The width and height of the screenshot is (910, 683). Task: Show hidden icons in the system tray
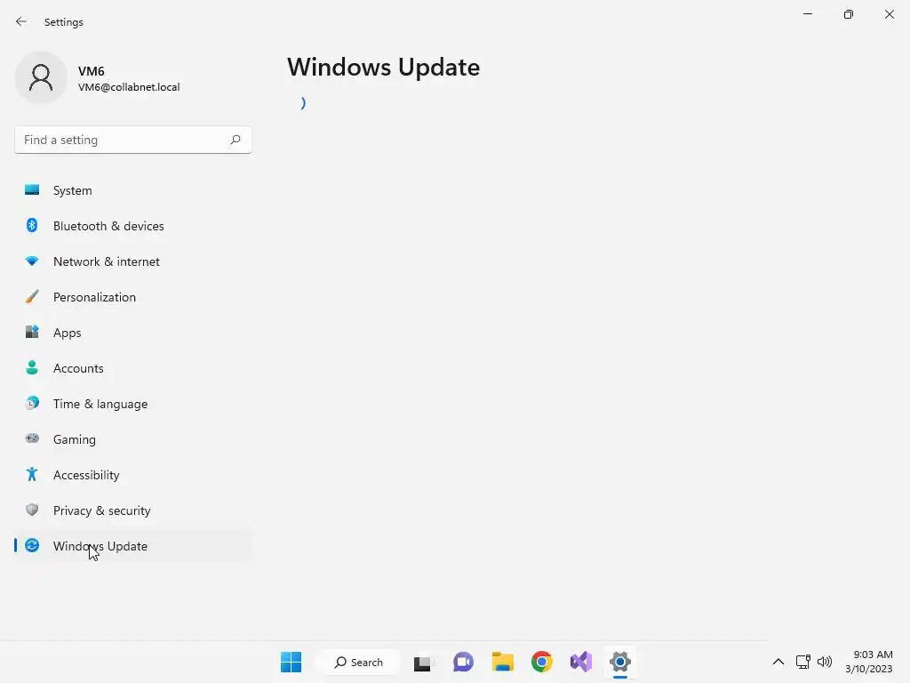coord(778,662)
